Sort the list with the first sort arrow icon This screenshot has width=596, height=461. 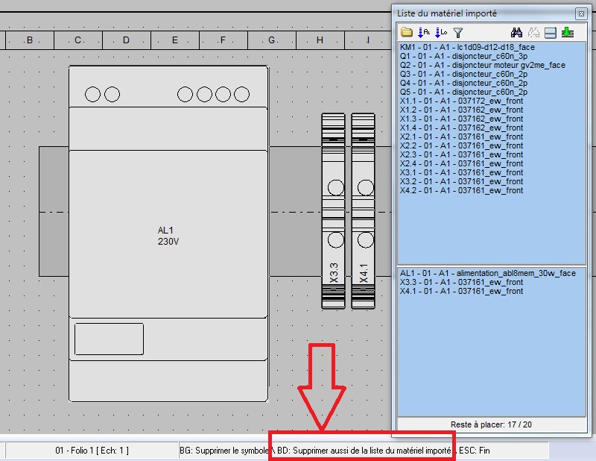(x=423, y=32)
